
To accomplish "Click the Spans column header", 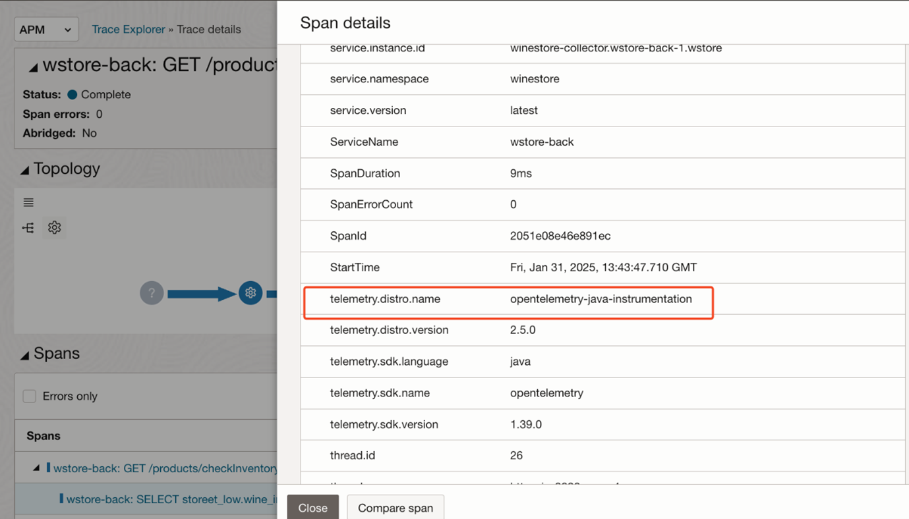I will click(x=44, y=436).
